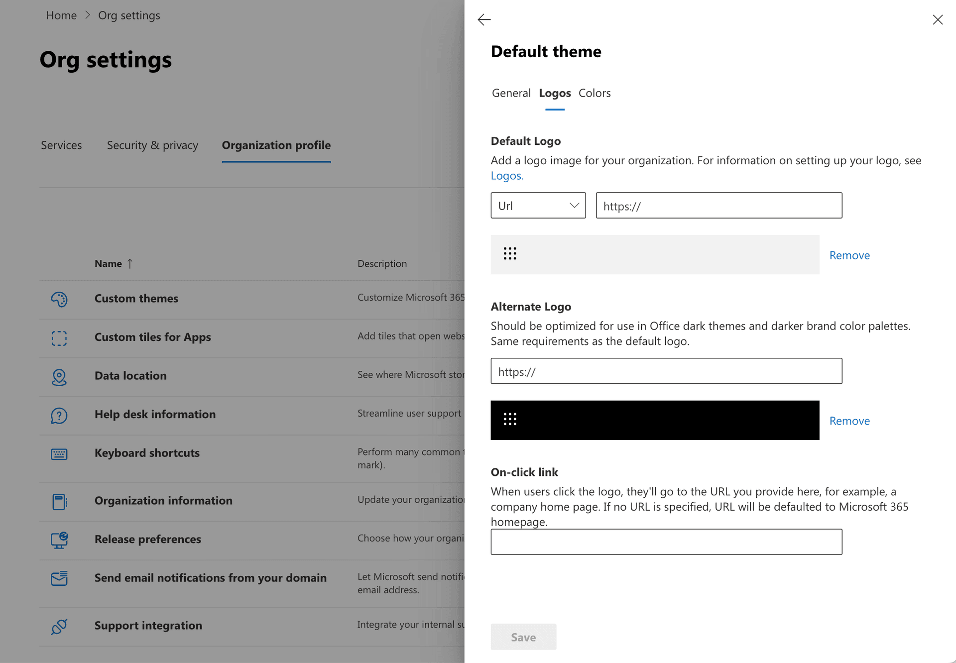
Task: Open the Security & privacy tab
Action: [x=152, y=145]
